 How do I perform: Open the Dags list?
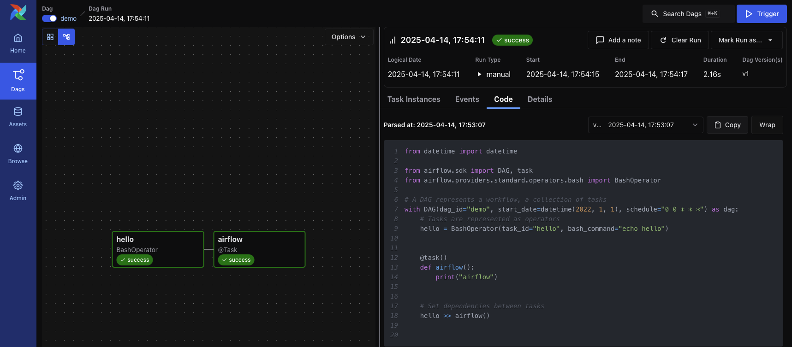click(18, 81)
